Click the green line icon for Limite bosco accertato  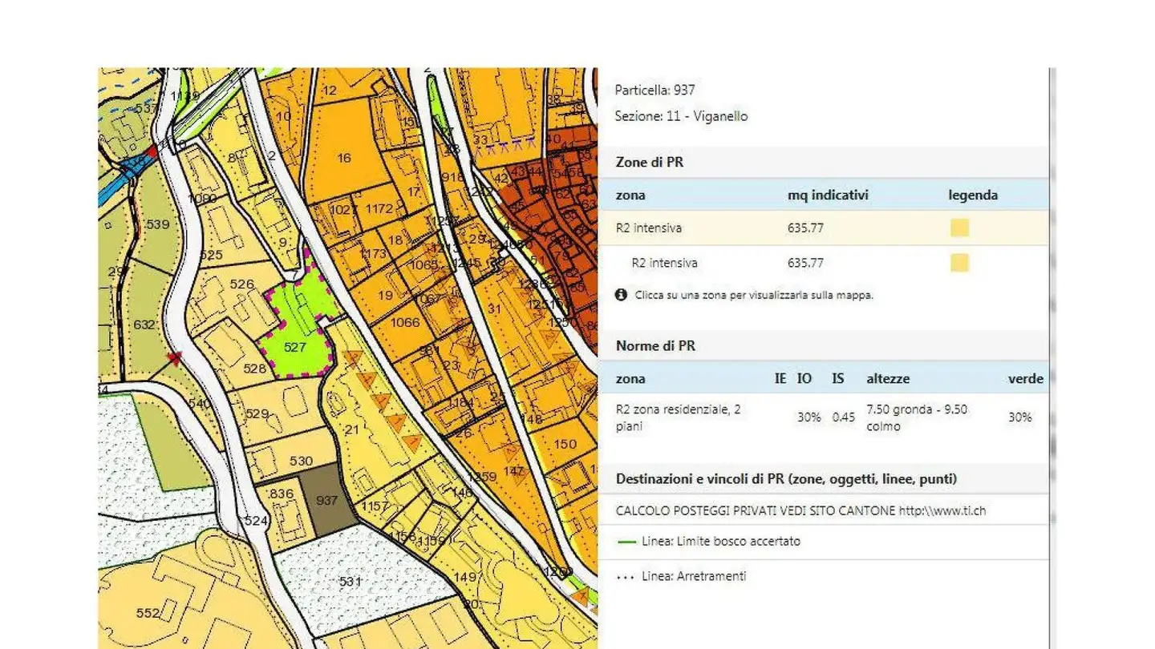[x=626, y=542]
